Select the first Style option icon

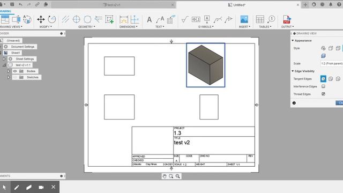pyautogui.click(x=323, y=48)
